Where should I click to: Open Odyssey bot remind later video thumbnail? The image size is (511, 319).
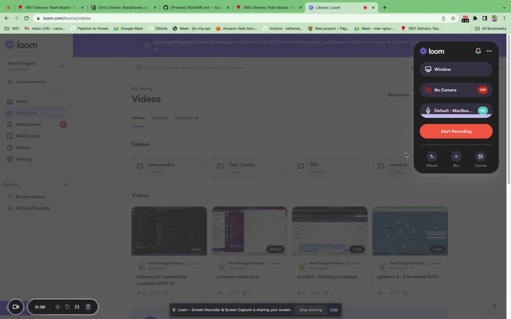[x=169, y=231]
